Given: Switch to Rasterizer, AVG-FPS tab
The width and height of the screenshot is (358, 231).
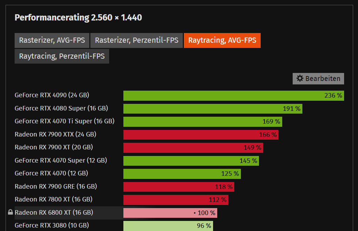Looking at the screenshot, I should click(x=52, y=40).
